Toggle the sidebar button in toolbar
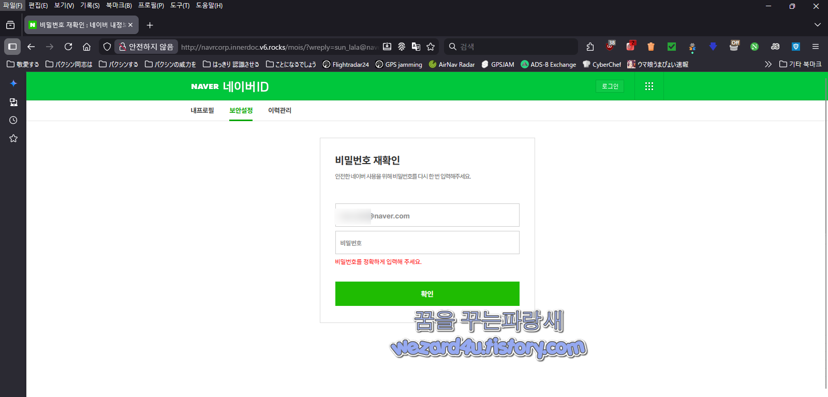Screen dimensions: 828x397 (12, 47)
